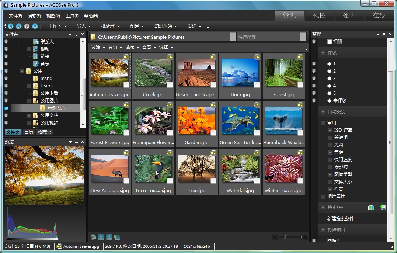Rotate right icon in bottom toolbar
Image resolution: width=397 pixels, height=253 pixels.
click(x=109, y=237)
